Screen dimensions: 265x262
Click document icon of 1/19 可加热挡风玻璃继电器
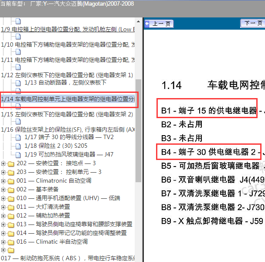18,155
